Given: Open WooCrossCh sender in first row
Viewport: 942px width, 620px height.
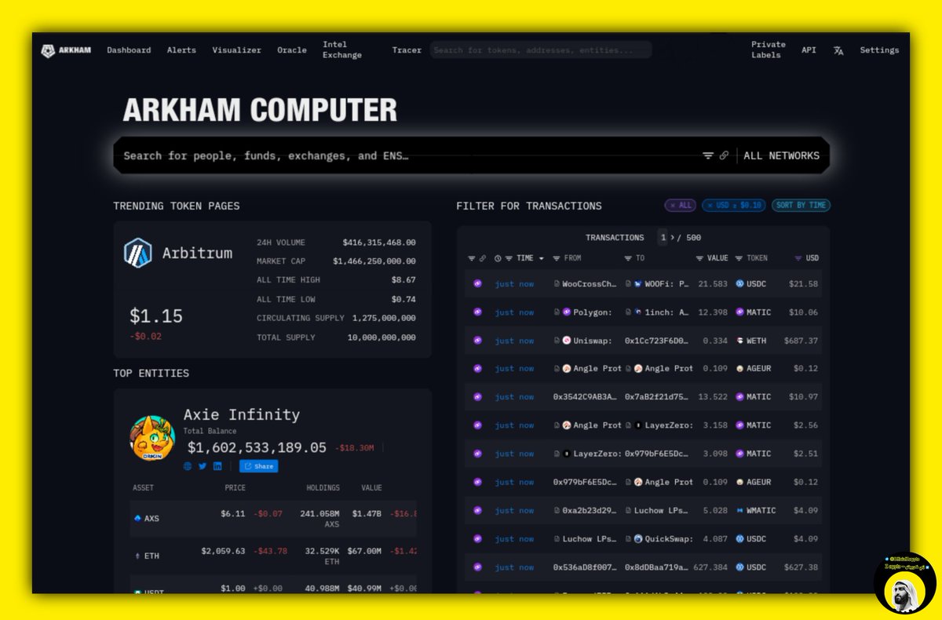Looking at the screenshot, I should (x=590, y=284).
